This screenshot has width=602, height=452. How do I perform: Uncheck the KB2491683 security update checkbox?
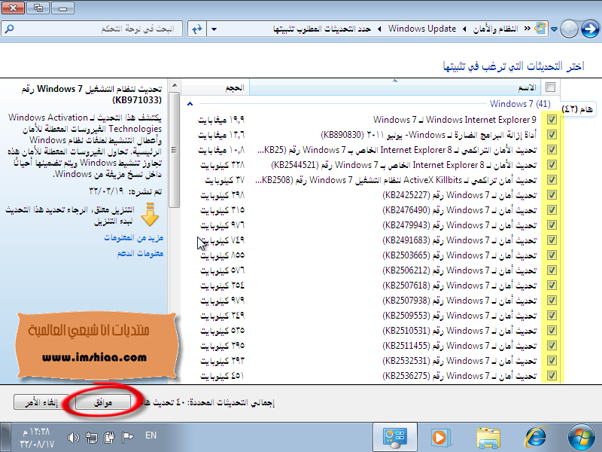[552, 240]
